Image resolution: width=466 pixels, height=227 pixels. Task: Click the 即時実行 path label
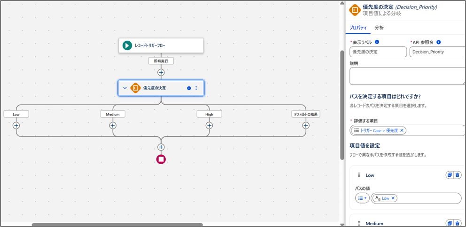pyautogui.click(x=161, y=61)
